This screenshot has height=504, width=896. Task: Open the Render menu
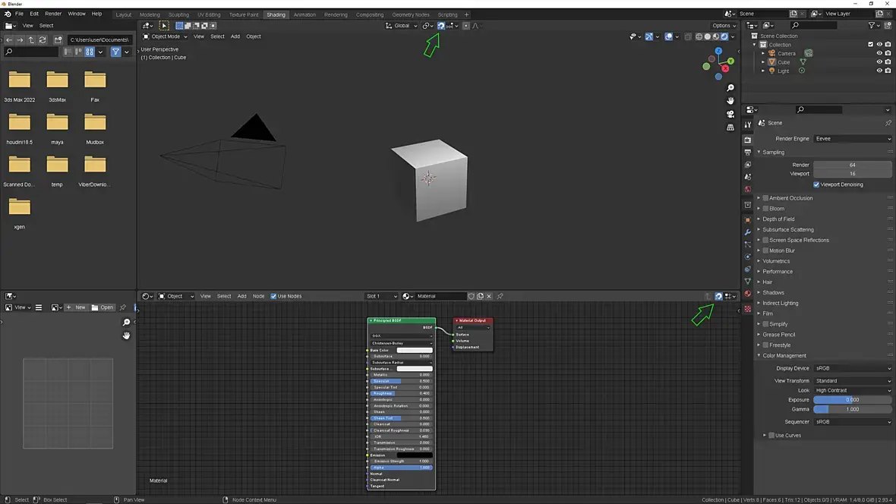click(53, 14)
